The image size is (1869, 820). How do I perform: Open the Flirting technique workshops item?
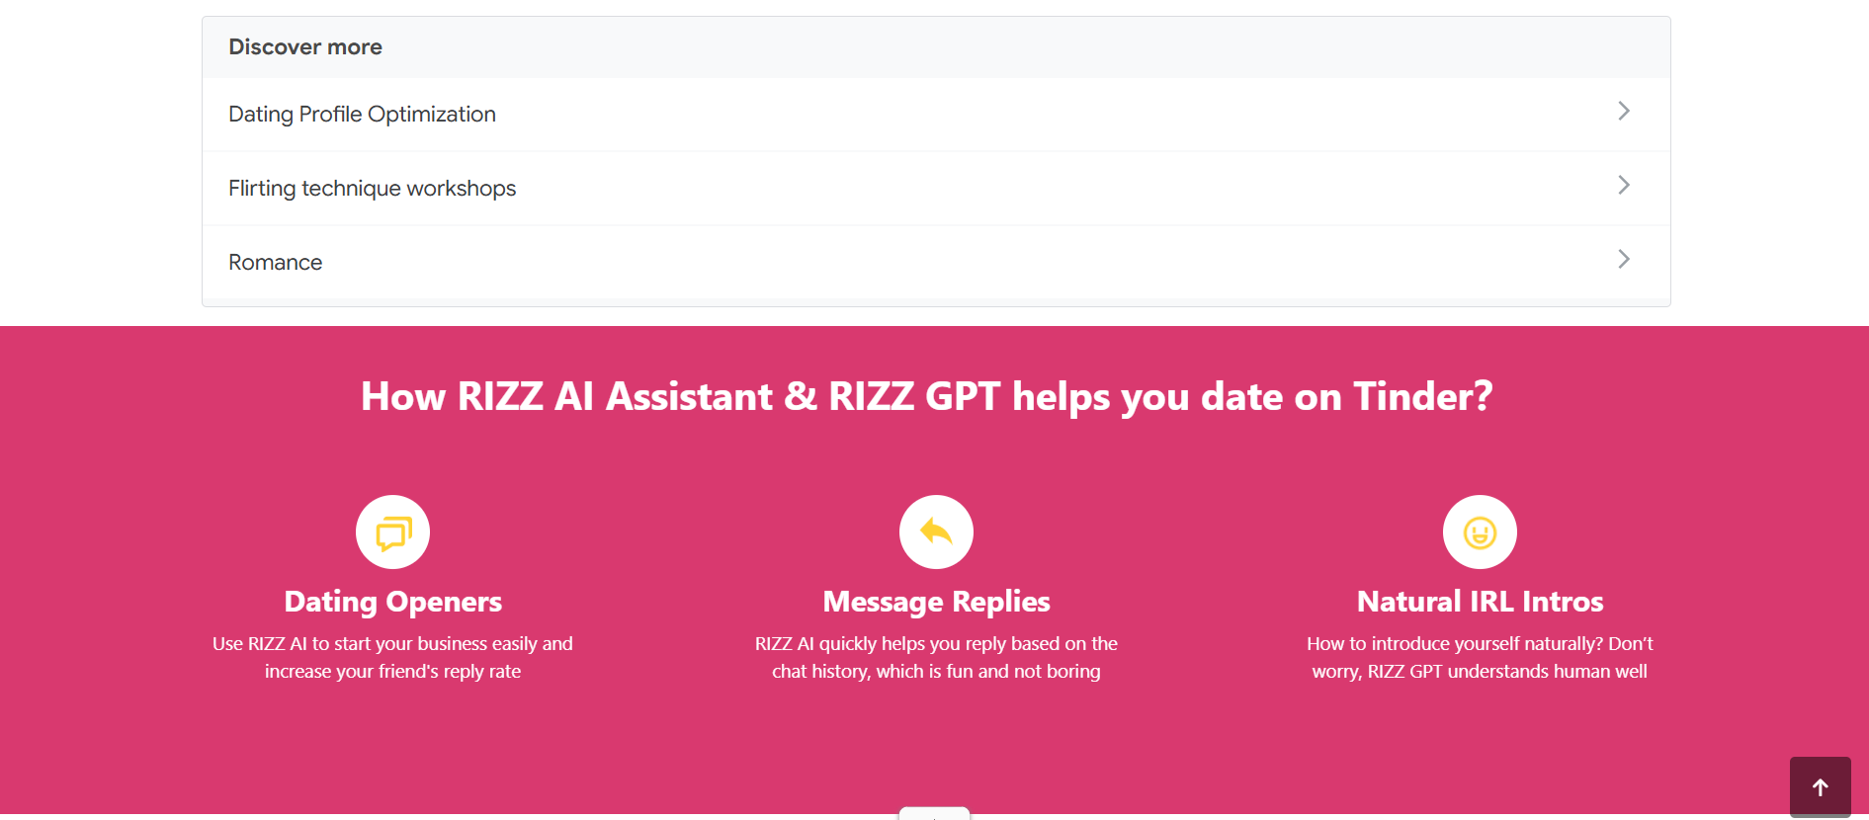[372, 188]
